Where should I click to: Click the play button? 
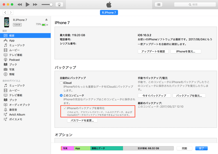pyautogui.click(x=27, y=4)
